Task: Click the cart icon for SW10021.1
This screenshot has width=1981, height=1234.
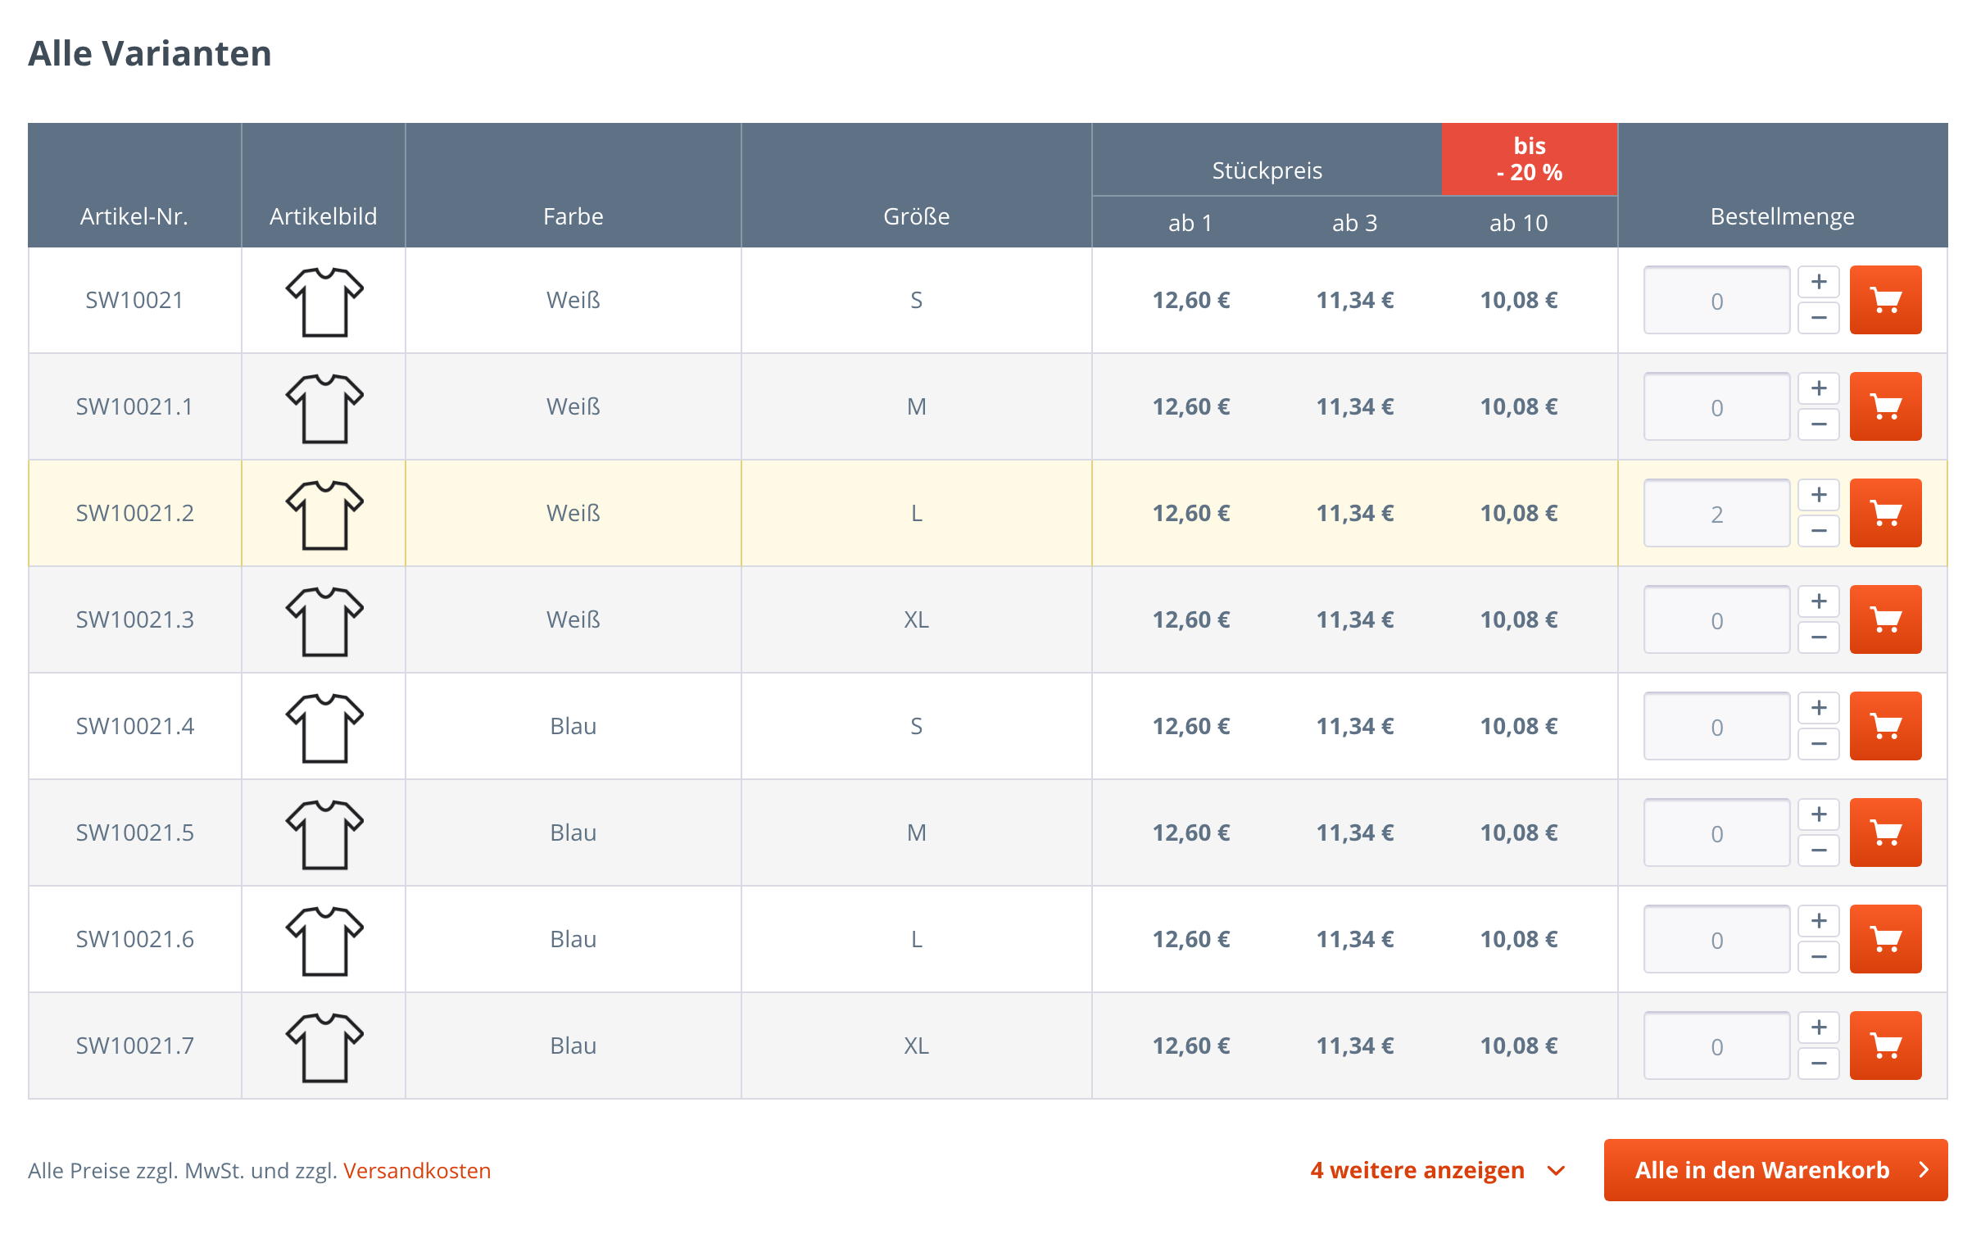Action: click(1885, 406)
